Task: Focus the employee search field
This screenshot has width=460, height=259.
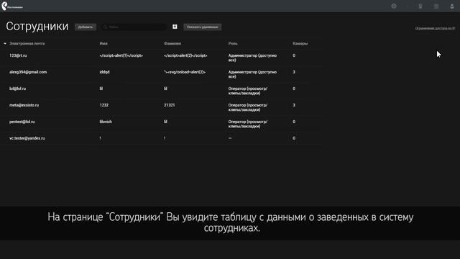Action: click(134, 27)
